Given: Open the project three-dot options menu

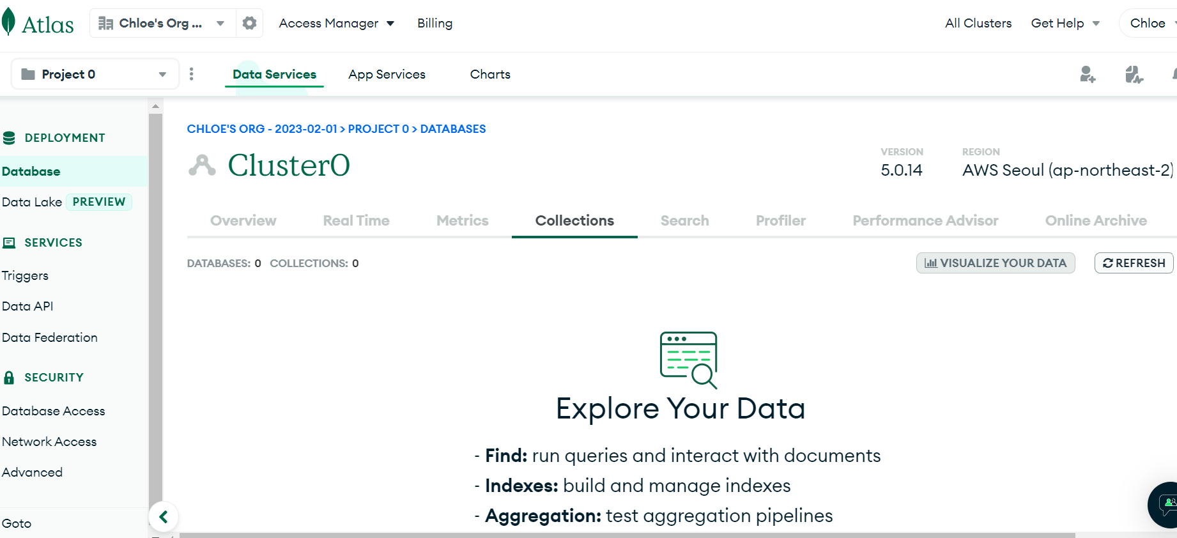Looking at the screenshot, I should coord(192,74).
